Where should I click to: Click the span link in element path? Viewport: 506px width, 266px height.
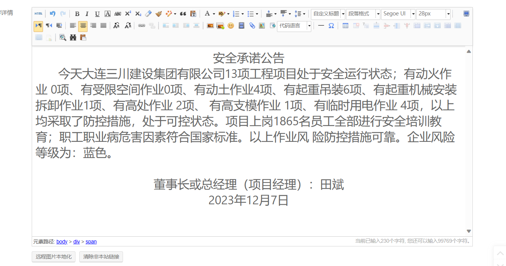pos(91,242)
